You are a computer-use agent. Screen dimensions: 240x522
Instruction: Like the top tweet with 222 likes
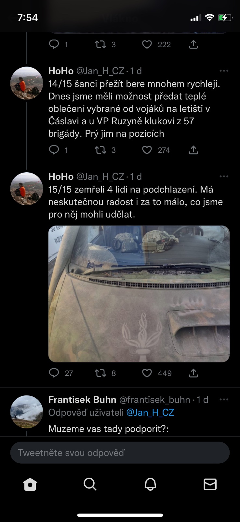(147, 44)
